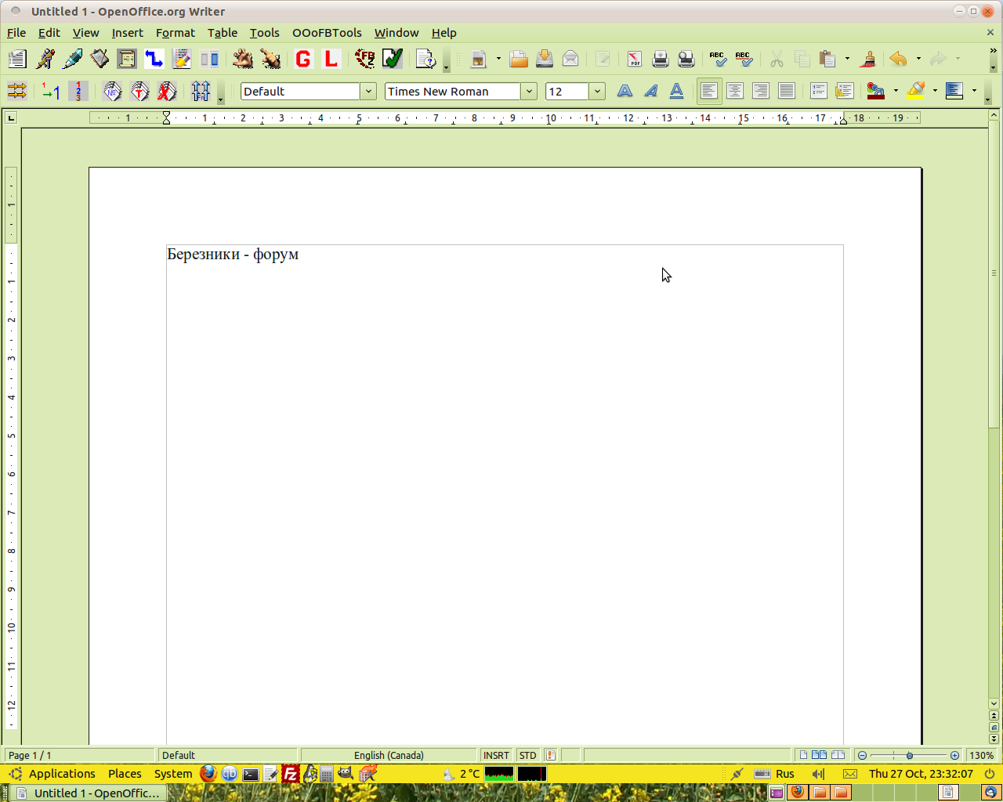Viewport: 1003px width, 802px height.
Task: Expand the font size 12 dropdown
Action: 597,92
